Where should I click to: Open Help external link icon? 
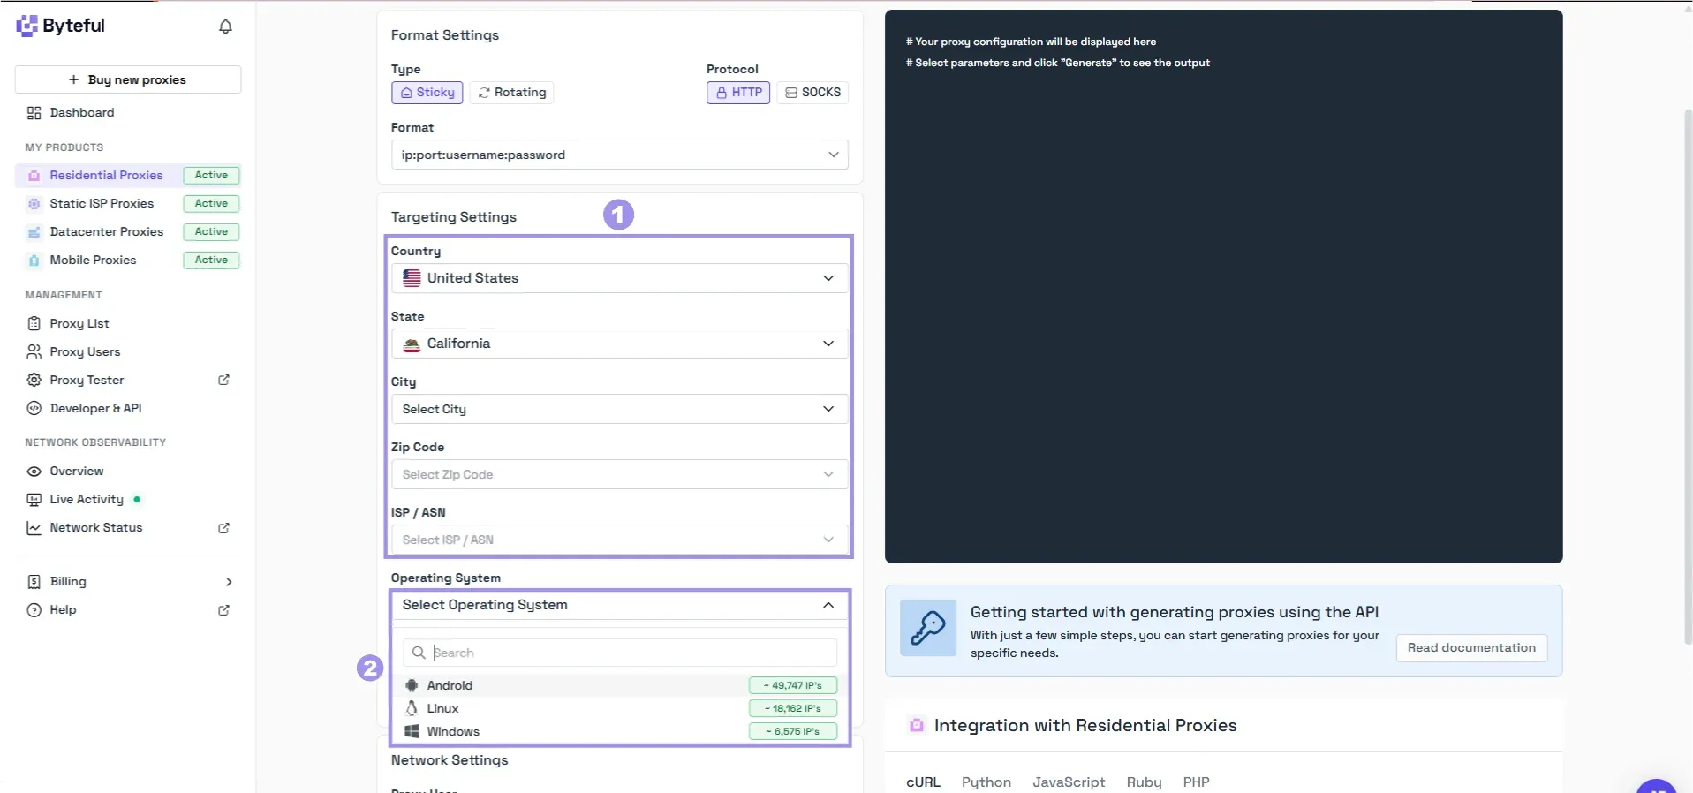(223, 610)
